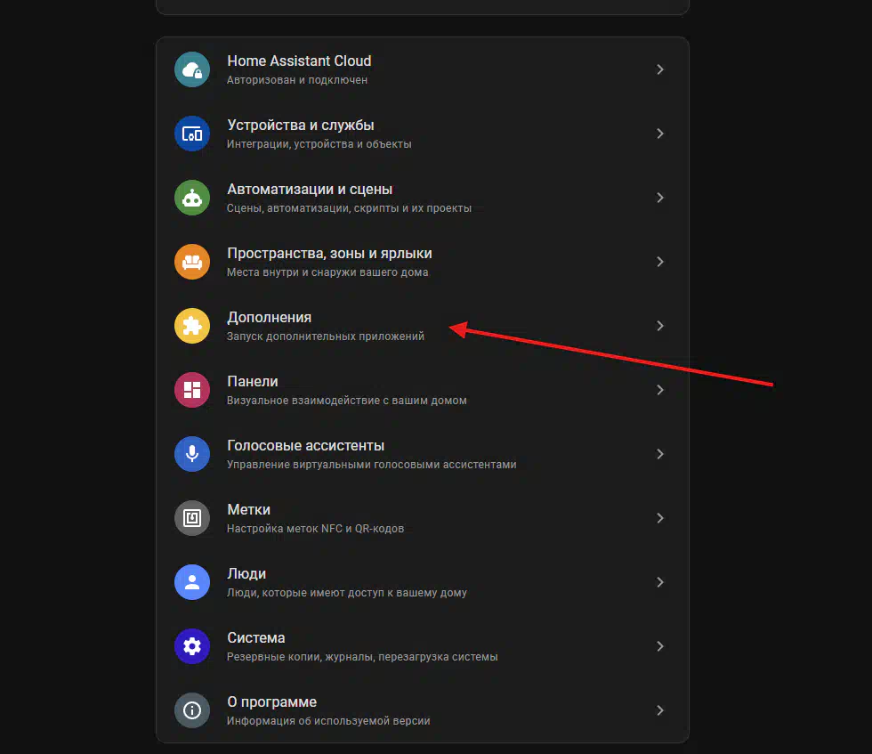Open Пространства, зоны и ярлыки

point(329,253)
